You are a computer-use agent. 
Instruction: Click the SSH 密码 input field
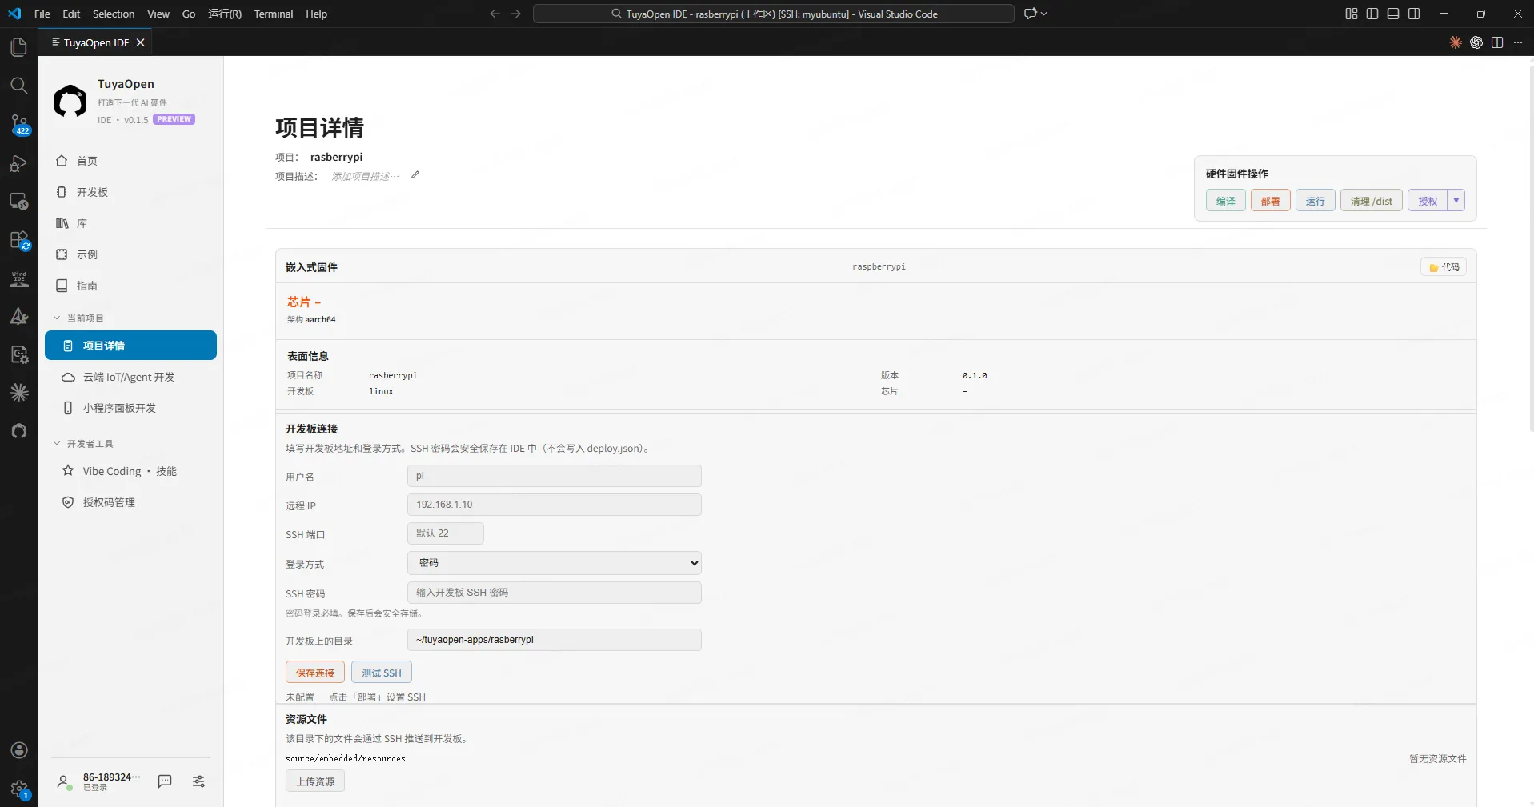pyautogui.click(x=555, y=593)
